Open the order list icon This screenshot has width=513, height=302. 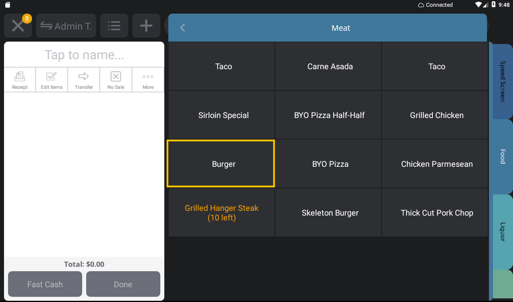coord(114,26)
